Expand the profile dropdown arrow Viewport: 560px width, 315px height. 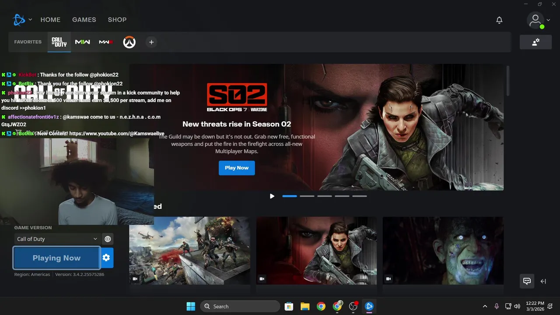click(x=548, y=20)
